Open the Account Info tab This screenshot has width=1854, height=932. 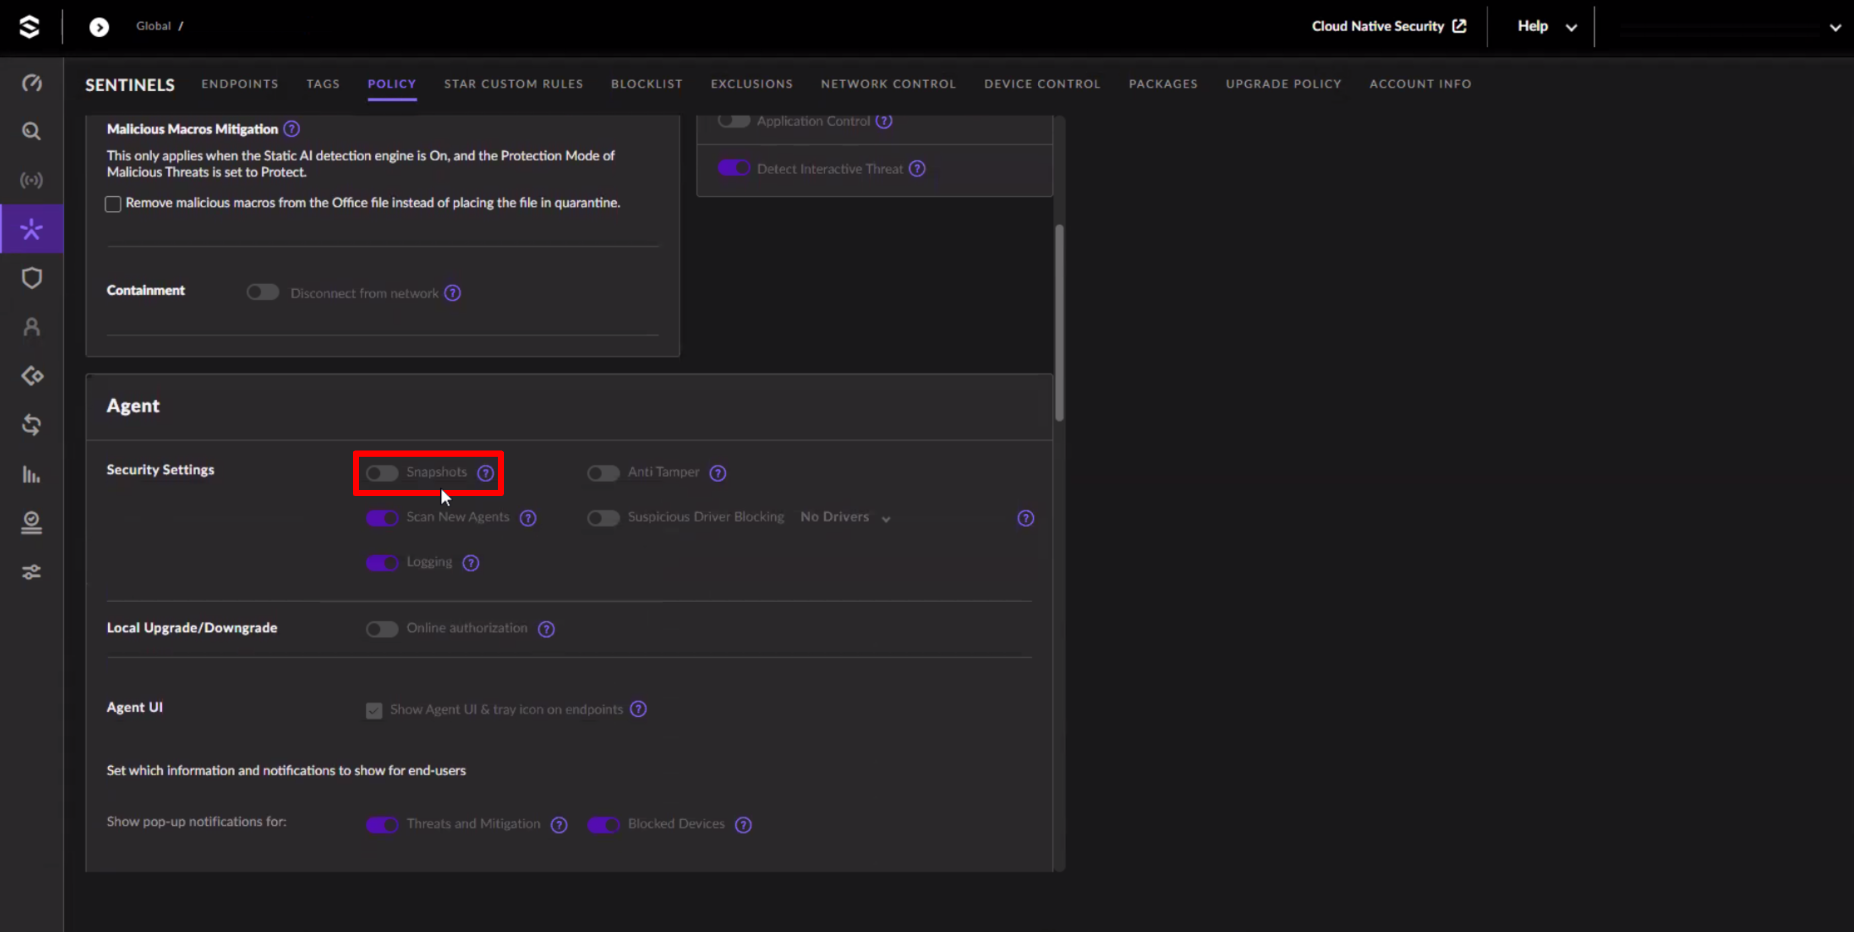pos(1421,83)
